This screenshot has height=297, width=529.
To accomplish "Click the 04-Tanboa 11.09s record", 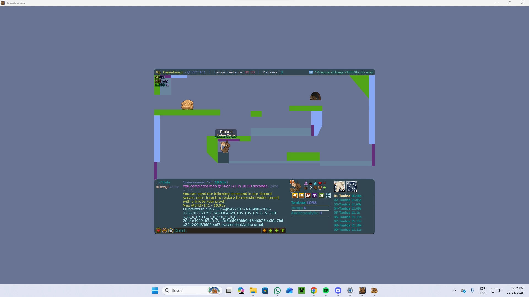I will 348,208.
